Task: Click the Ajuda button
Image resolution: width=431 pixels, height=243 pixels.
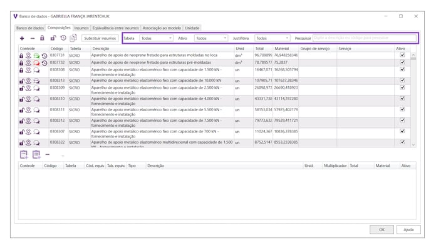Action: pyautogui.click(x=408, y=230)
